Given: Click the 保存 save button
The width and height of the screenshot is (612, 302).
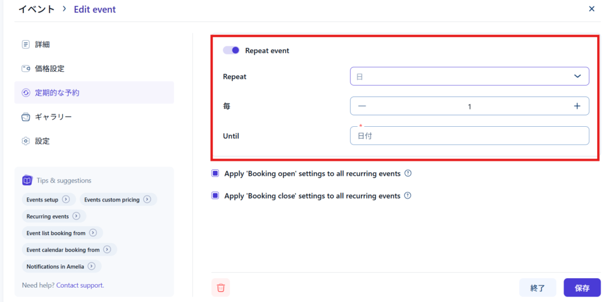Looking at the screenshot, I should (x=582, y=288).
